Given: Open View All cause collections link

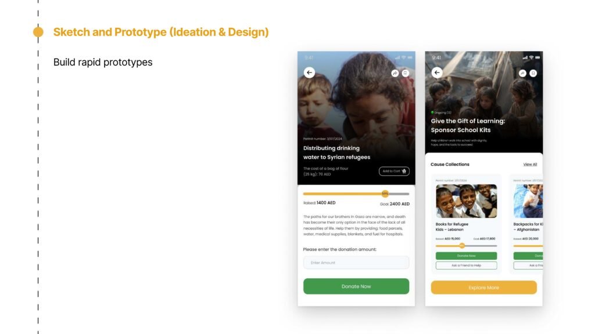Looking at the screenshot, I should (x=530, y=165).
